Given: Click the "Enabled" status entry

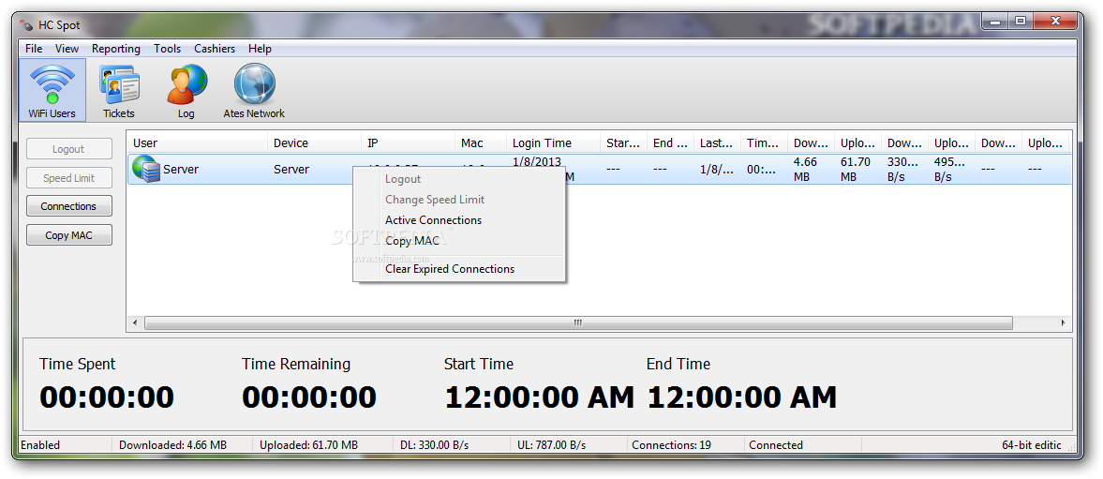Looking at the screenshot, I should pos(40,445).
